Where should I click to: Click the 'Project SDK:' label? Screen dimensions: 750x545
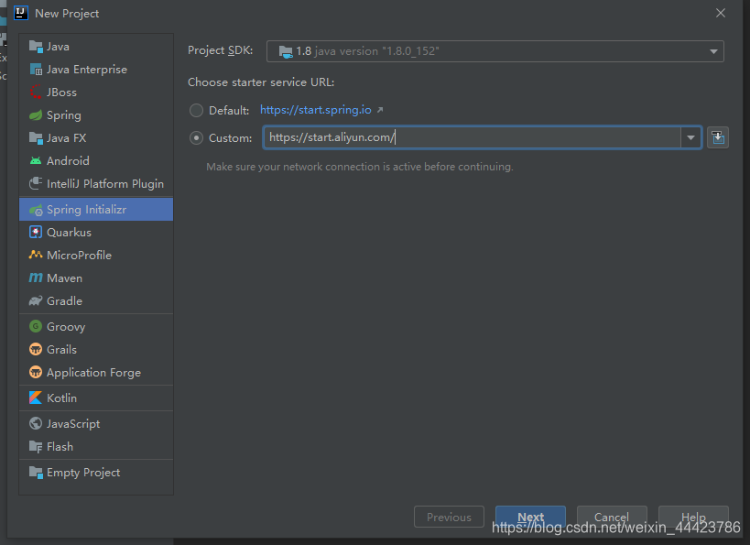(x=220, y=50)
